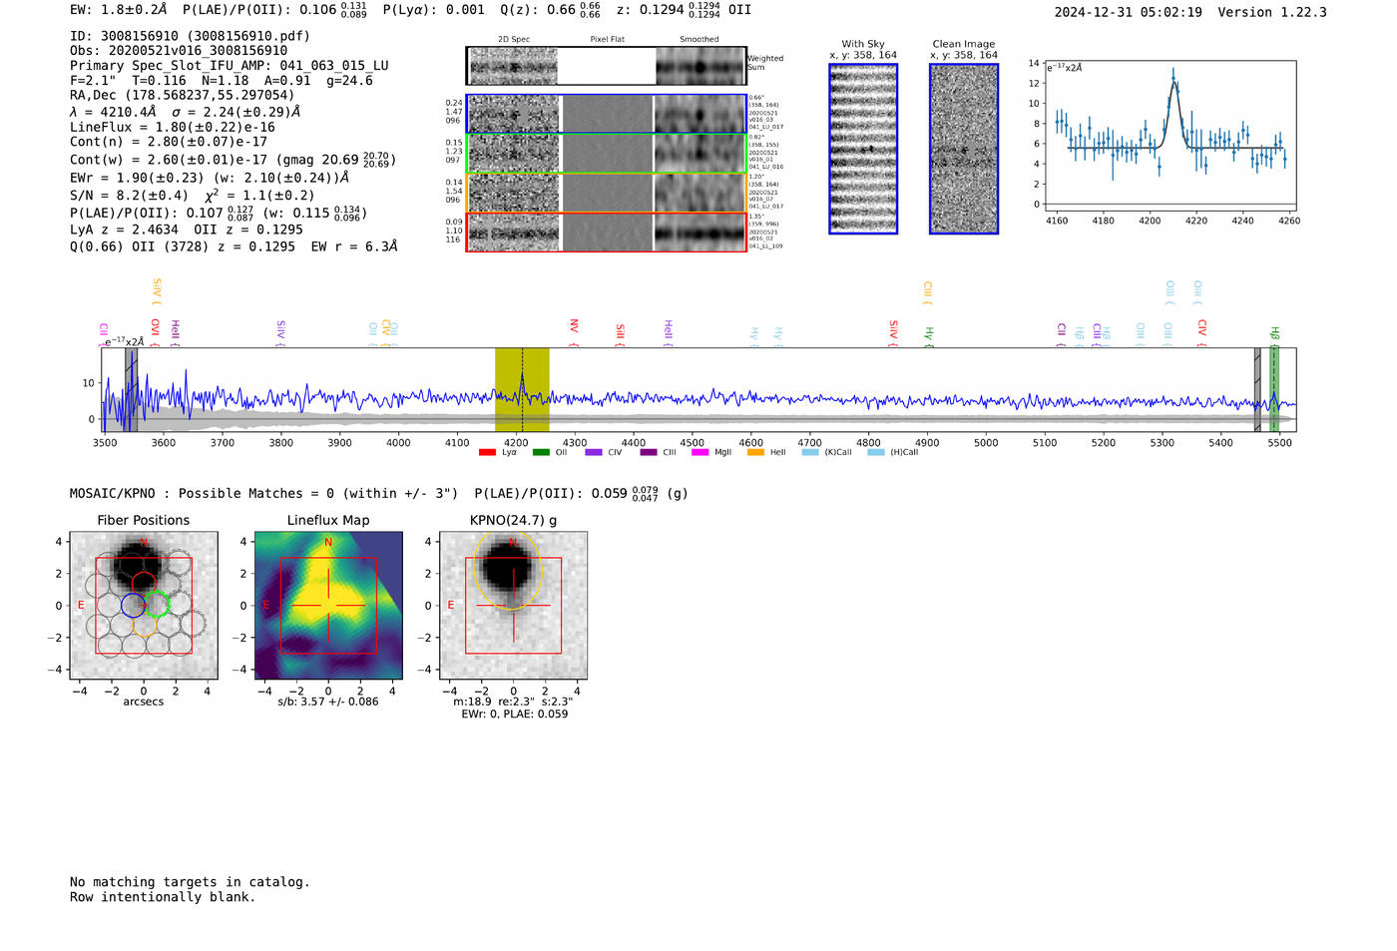Click the blue fiber circle in Fiber Positions
Image resolution: width=1397 pixels, height=951 pixels.
(x=133, y=605)
